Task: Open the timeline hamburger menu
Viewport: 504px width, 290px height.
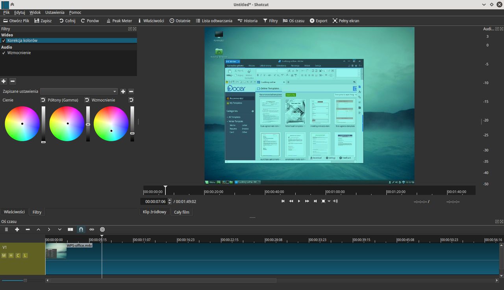Action: click(6, 229)
